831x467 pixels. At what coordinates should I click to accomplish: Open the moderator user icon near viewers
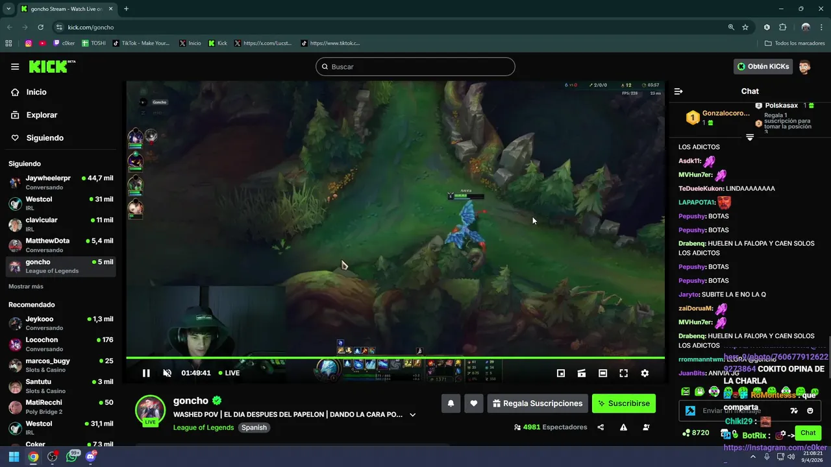(646, 427)
